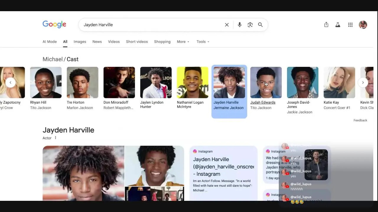Viewport: 378px width, 212px height.
Task: Select Joseph David-Jones cast photo
Action: [303, 82]
